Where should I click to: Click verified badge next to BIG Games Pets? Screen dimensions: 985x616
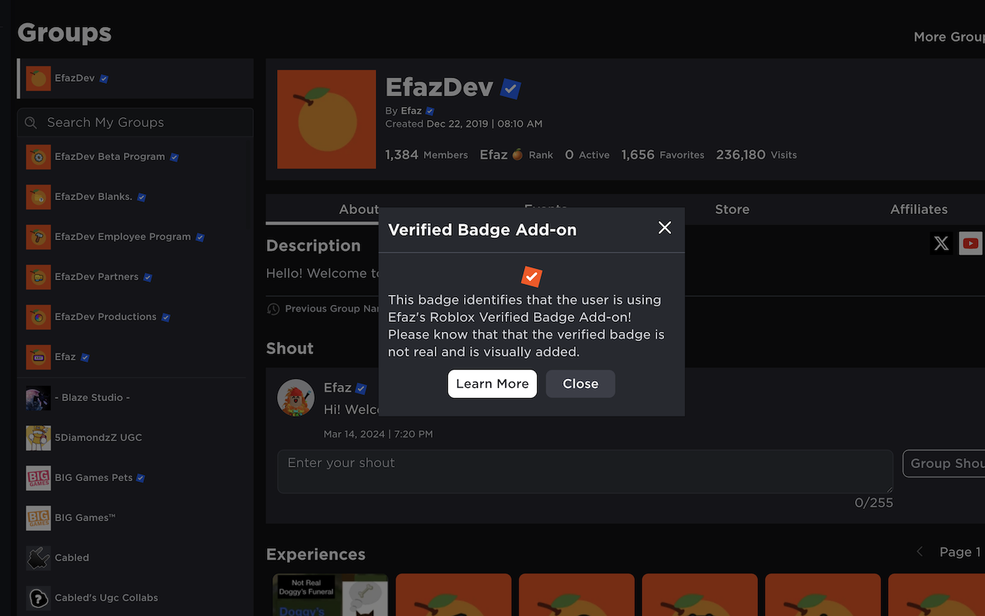coord(141,478)
